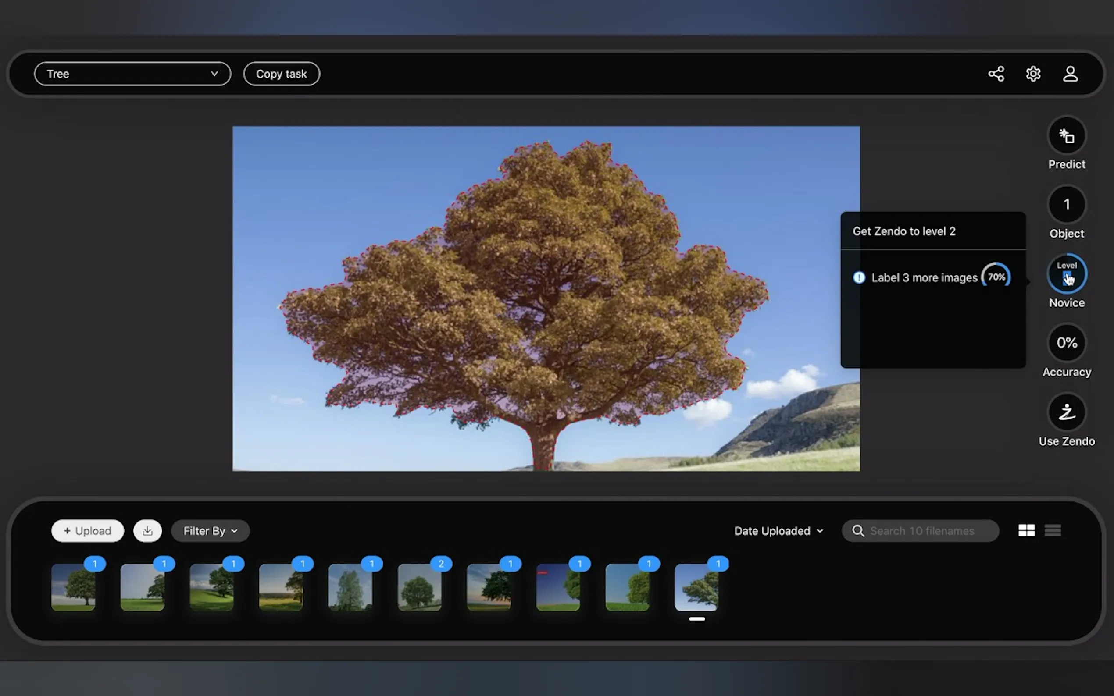Click the 70% progress ring

pos(996,277)
